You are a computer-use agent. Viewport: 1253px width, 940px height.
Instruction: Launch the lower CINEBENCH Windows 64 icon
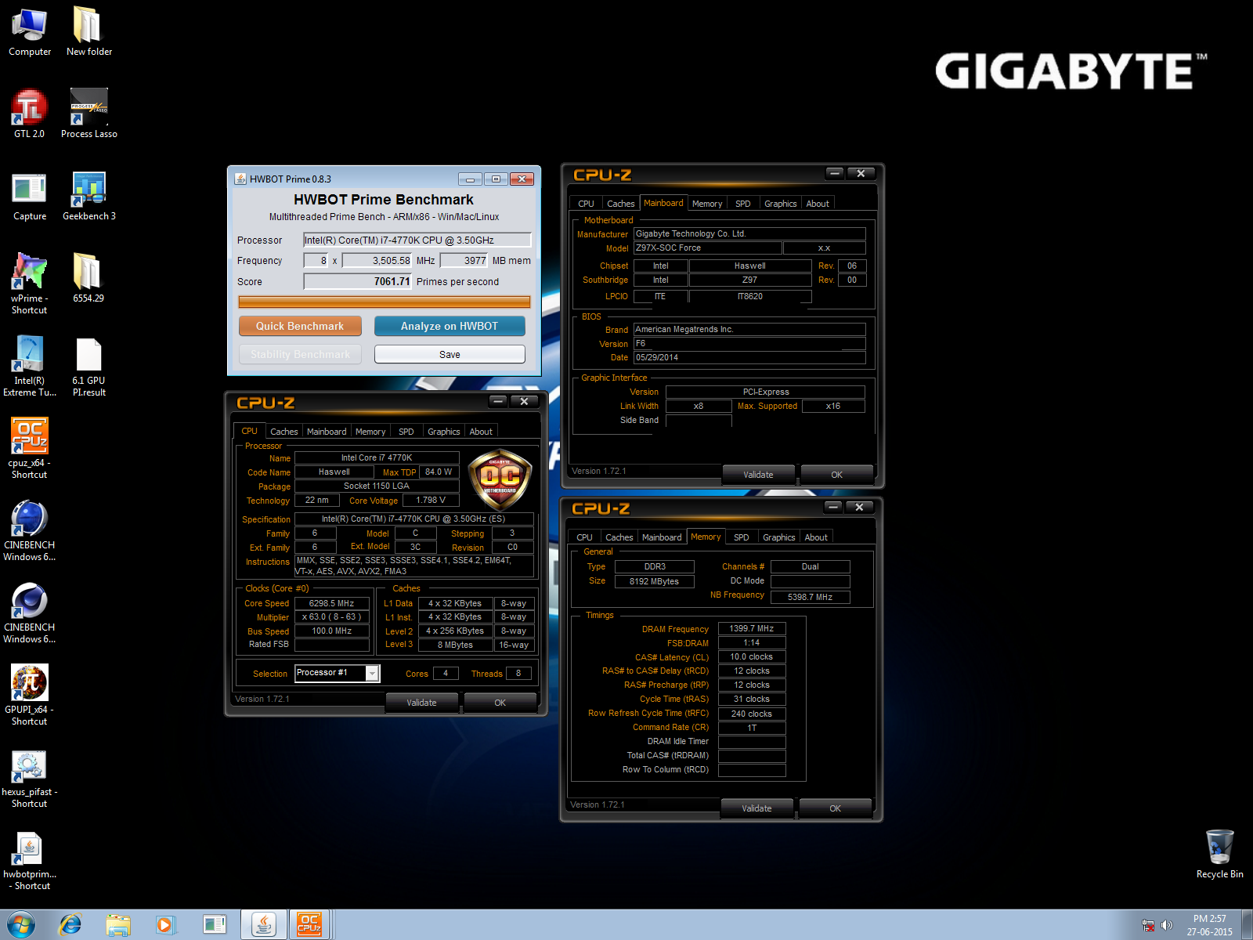coord(30,613)
